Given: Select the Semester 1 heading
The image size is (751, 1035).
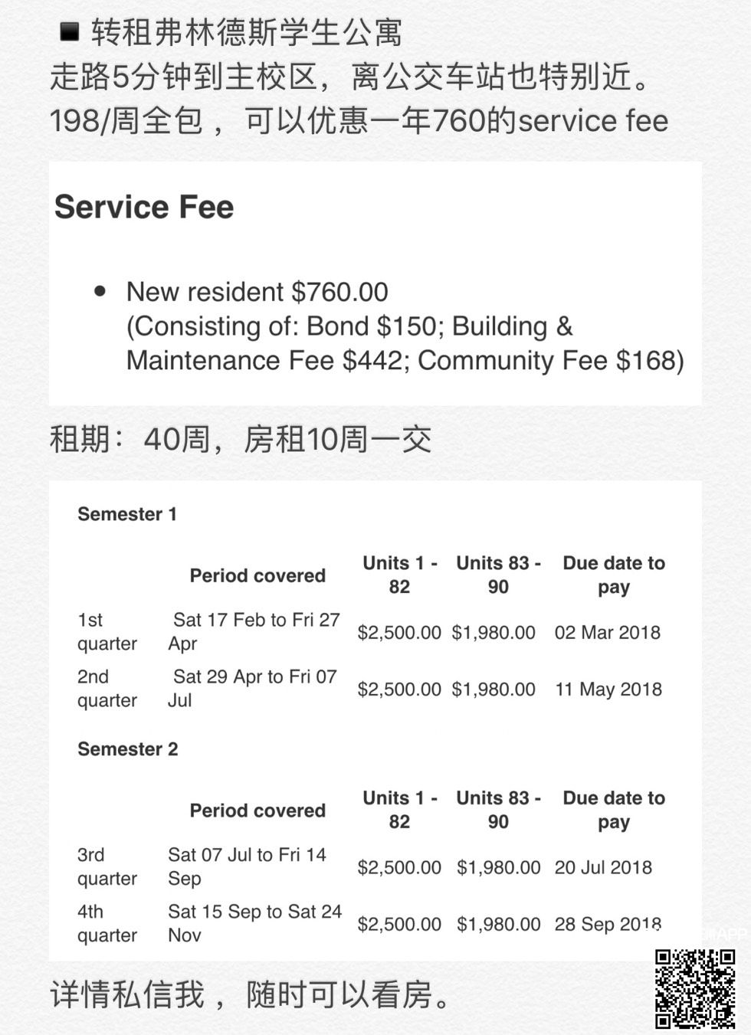Looking at the screenshot, I should (x=127, y=514).
